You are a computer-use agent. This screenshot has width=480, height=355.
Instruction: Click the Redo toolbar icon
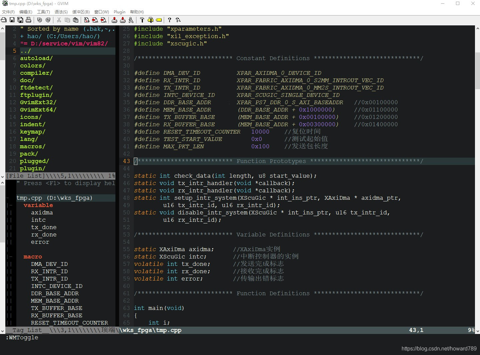[x=48, y=20]
